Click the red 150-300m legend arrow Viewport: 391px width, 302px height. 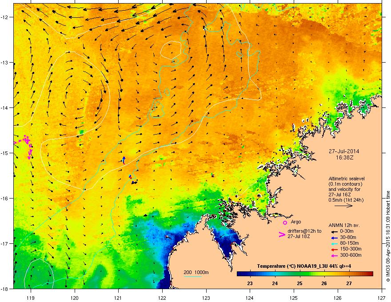click(x=335, y=250)
